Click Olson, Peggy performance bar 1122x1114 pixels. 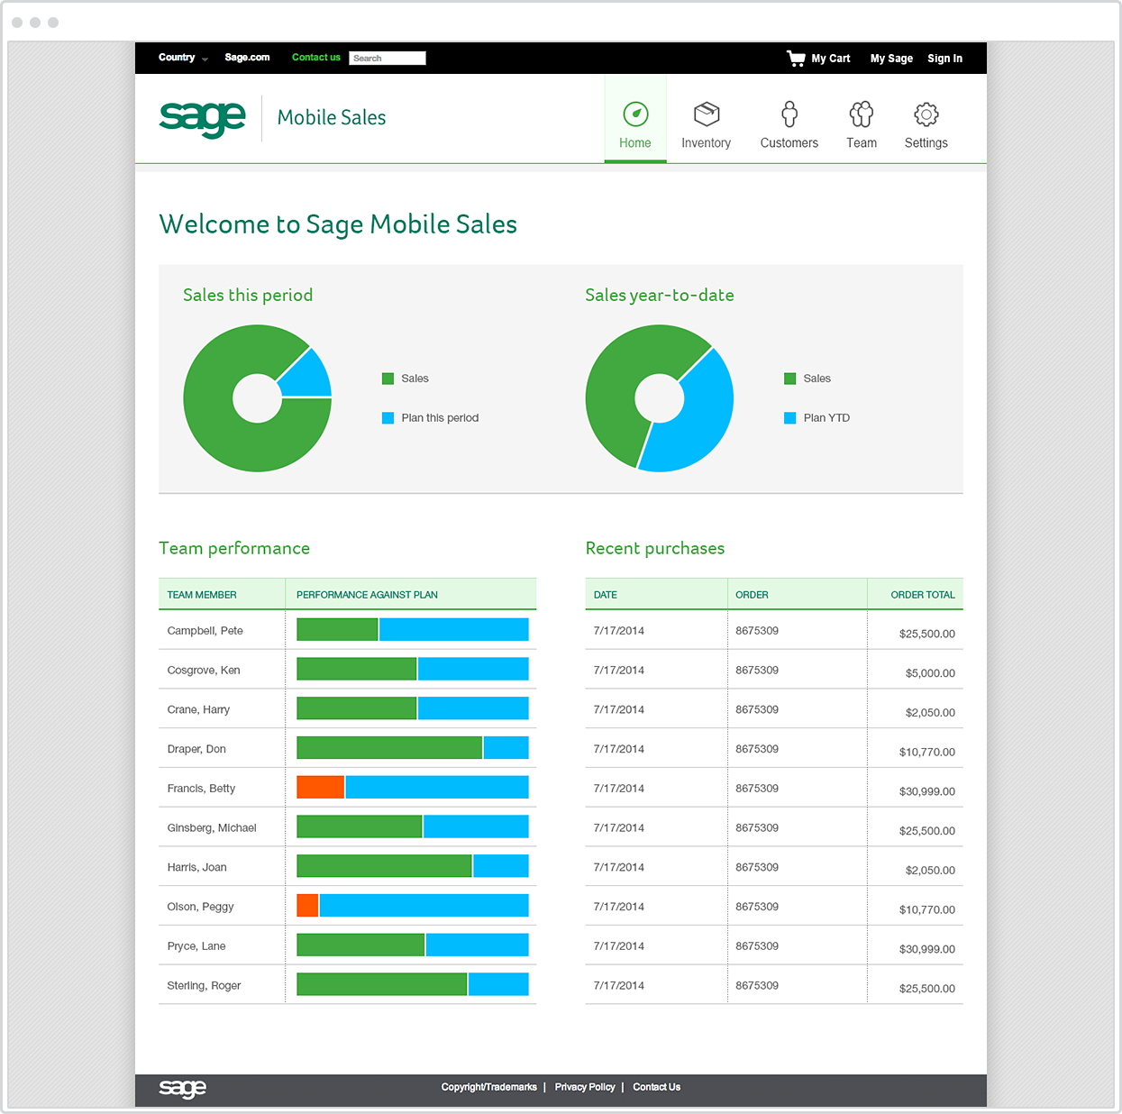click(x=413, y=906)
